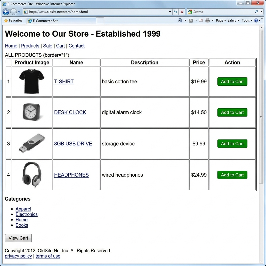Expand the Tools dropdown menu
Viewport: 266px width, 266px height.
tap(247, 21)
